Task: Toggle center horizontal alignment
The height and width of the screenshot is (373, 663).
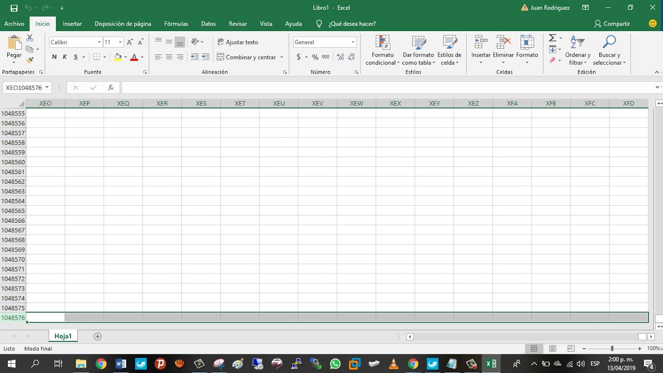Action: (169, 57)
